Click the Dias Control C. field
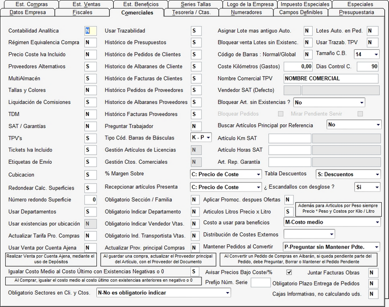This screenshot has width=389, height=307. click(368, 67)
